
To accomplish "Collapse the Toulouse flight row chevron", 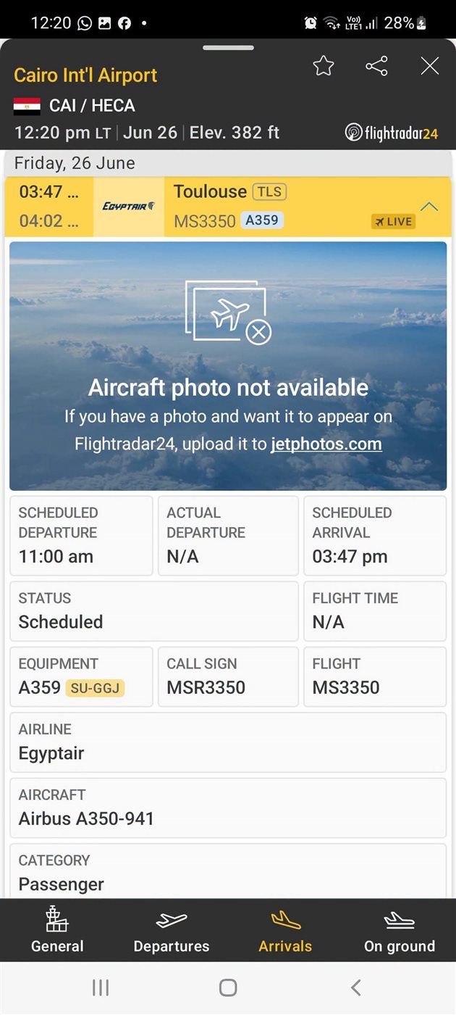I will (429, 207).
